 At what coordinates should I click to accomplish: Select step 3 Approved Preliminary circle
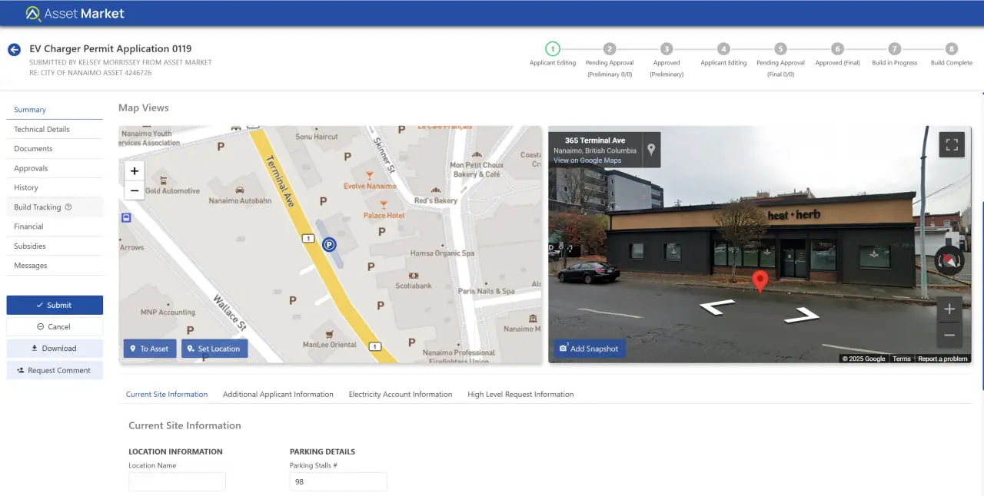[667, 48]
